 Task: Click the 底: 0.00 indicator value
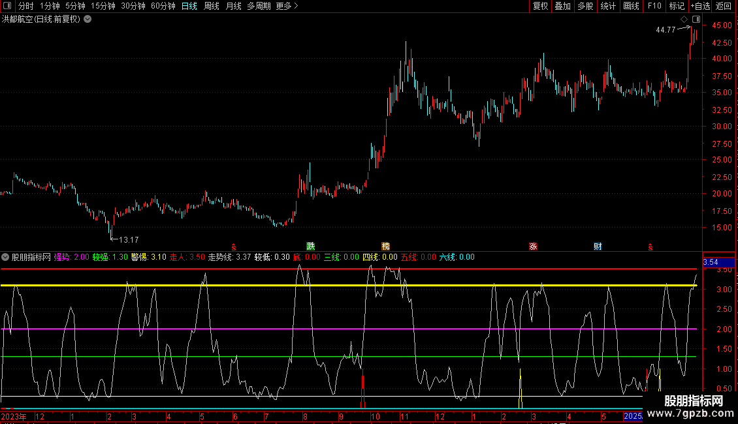[307, 257]
